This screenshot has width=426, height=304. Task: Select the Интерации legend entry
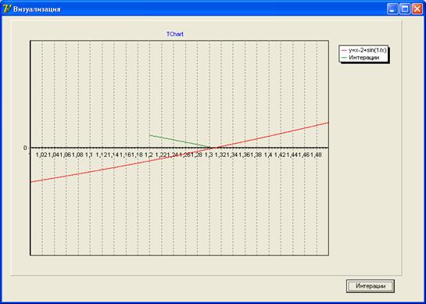360,58
